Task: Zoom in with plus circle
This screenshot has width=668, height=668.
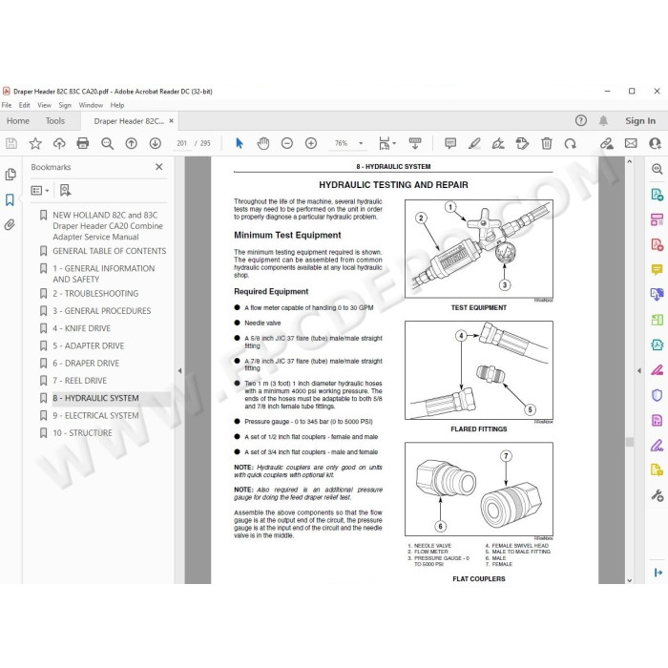Action: point(311,143)
